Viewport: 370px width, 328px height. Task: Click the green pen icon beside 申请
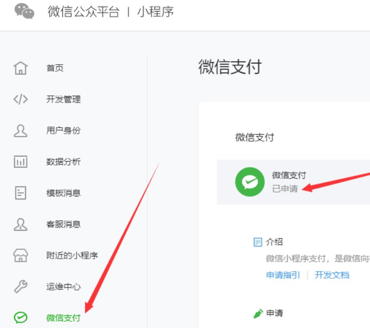pyautogui.click(x=258, y=314)
